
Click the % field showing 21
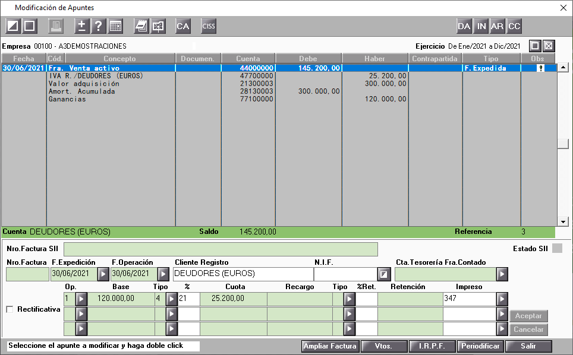click(x=189, y=299)
